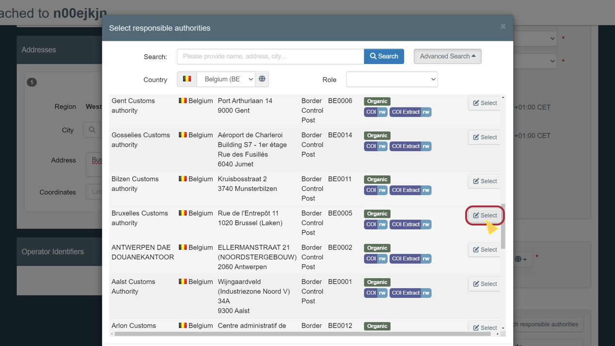Toggle the Advanced Search panel
The width and height of the screenshot is (615, 346).
coord(447,56)
